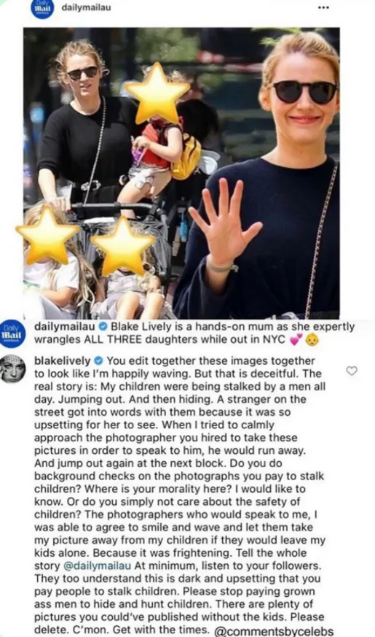This screenshot has width=375, height=637.
Task: Like Blake Lively's comment with heart icon
Action: pos(352,371)
